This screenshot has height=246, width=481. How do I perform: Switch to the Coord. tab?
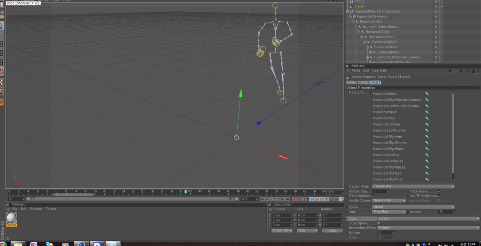point(363,82)
